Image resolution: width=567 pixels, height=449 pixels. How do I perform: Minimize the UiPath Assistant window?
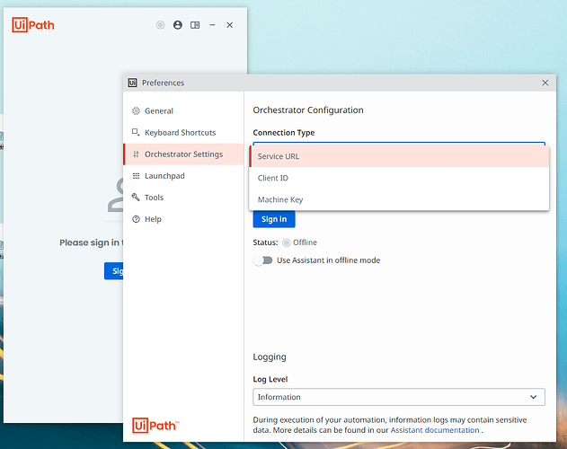point(212,25)
